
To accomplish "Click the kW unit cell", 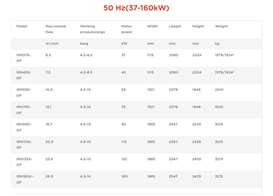I will click(x=124, y=44).
